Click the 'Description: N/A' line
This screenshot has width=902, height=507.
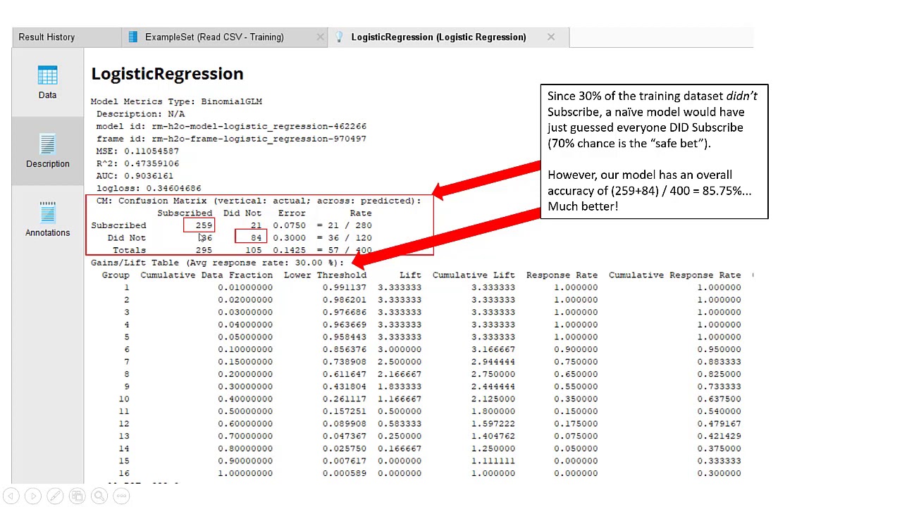(x=140, y=114)
